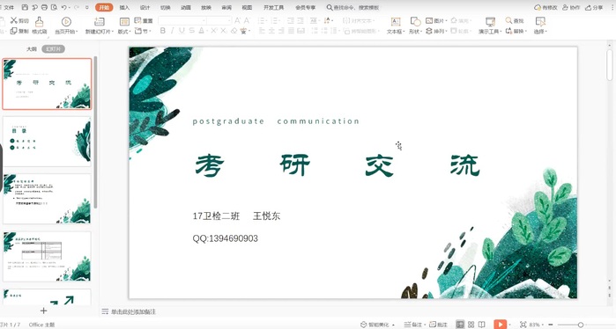Screen dimensions: 616x329
Task: Click the save icon in quick access bar
Action: click(25, 7)
